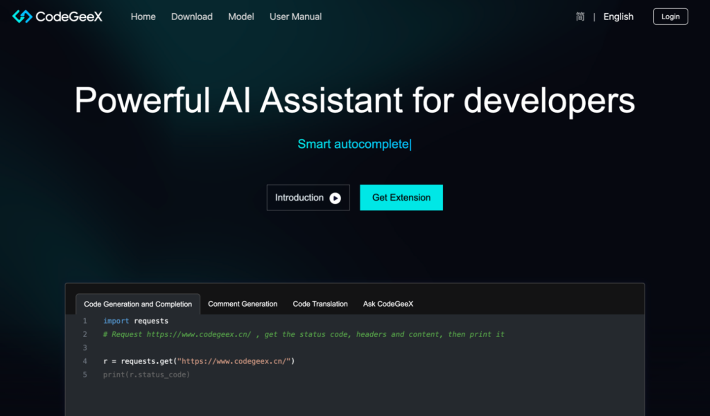710x416 pixels.
Task: Click the CodeGeeX brand name text
Action: (x=69, y=17)
